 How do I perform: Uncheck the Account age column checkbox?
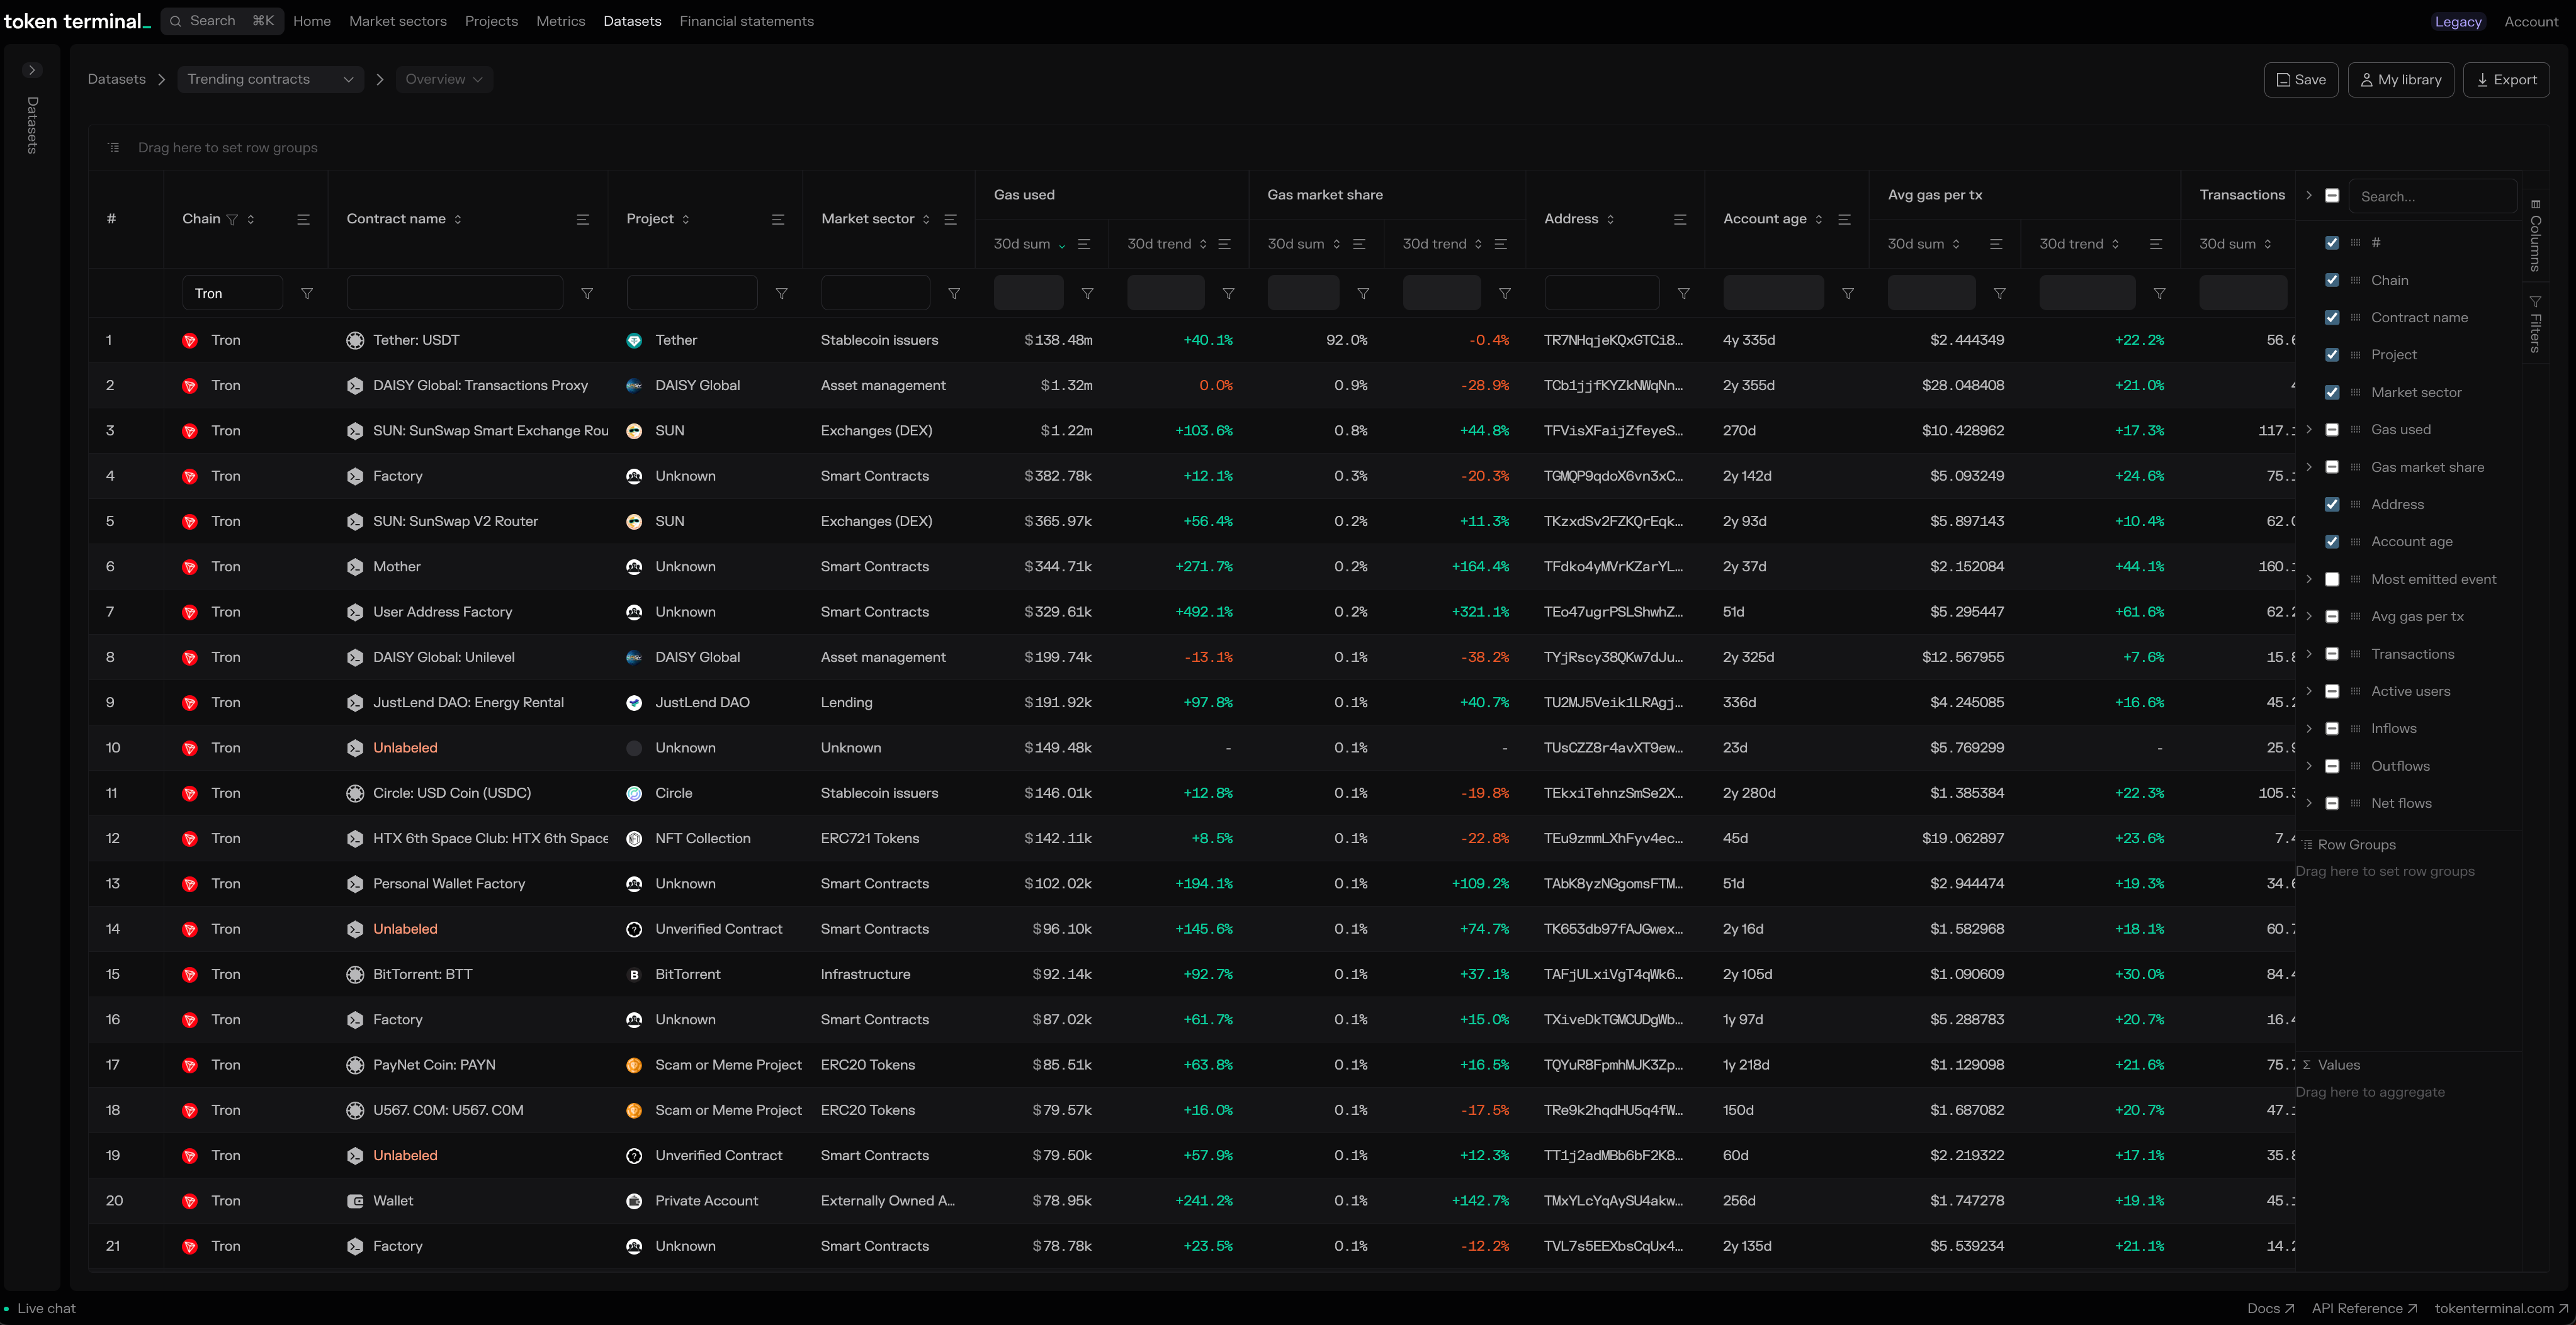pos(2332,542)
